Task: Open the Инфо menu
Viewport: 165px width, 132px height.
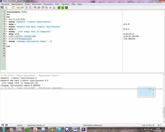Action: click(73, 4)
